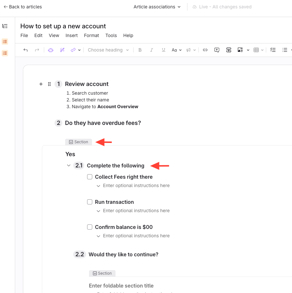The width and height of the screenshot is (292, 293).
Task: Open the Insert menu
Action: [x=71, y=35]
